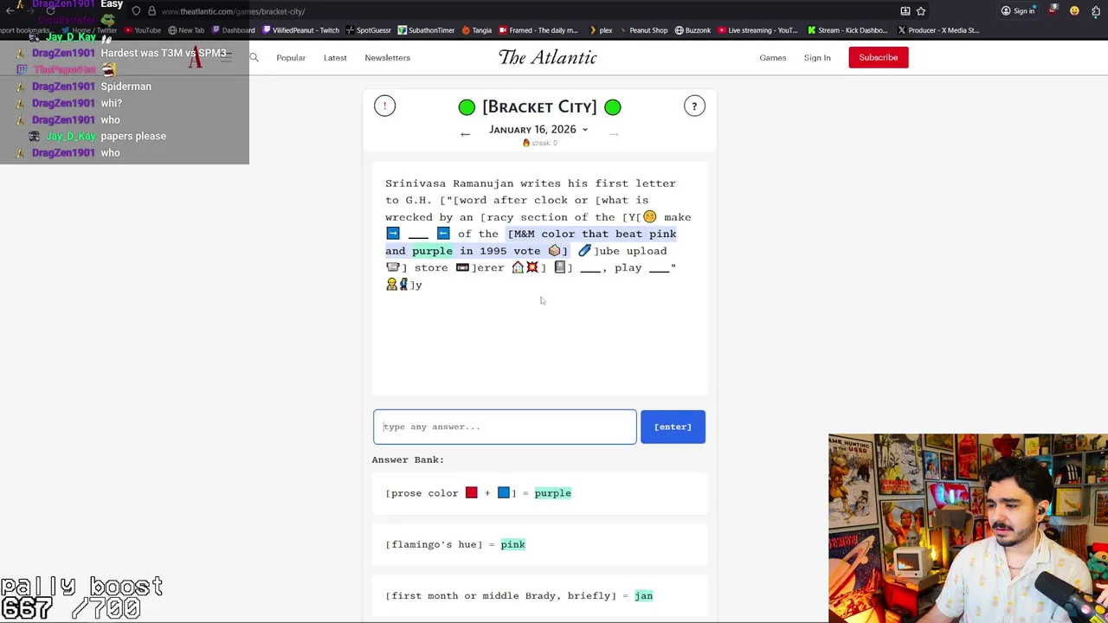Click the address bar URL
The width and height of the screenshot is (1108, 623).
click(233, 11)
